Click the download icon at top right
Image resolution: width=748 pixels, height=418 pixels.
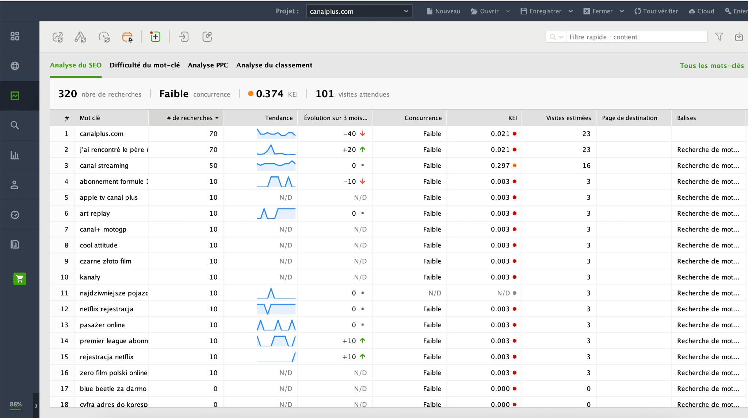pyautogui.click(x=739, y=37)
